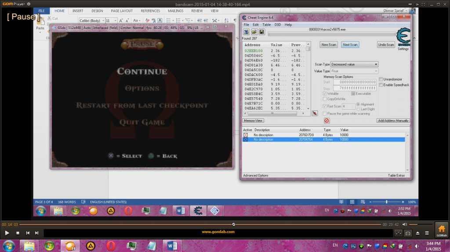
Task: Open the Memory View button
Action: point(253,121)
